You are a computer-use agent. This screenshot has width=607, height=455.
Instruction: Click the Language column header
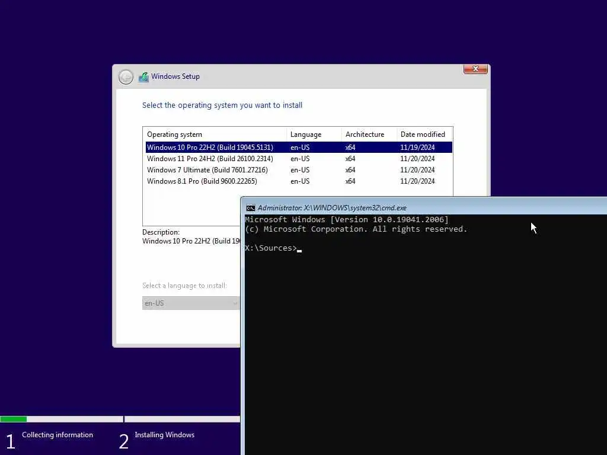pos(314,134)
